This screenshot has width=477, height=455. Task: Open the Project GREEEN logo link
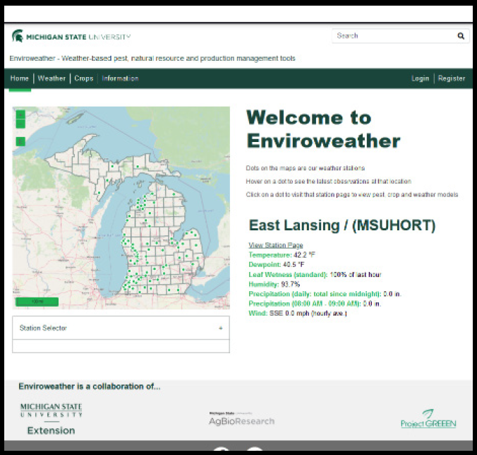pos(428,419)
